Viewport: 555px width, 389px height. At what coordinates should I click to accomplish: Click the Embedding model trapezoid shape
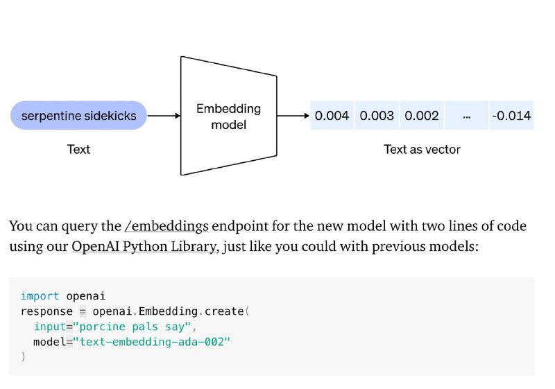click(x=229, y=116)
